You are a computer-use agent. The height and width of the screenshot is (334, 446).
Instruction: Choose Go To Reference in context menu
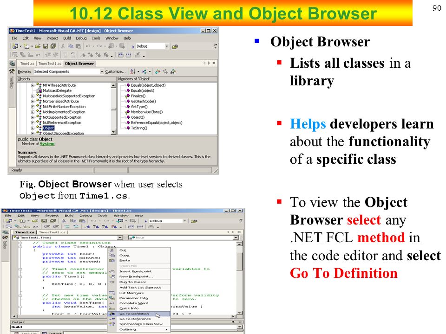(x=139, y=319)
